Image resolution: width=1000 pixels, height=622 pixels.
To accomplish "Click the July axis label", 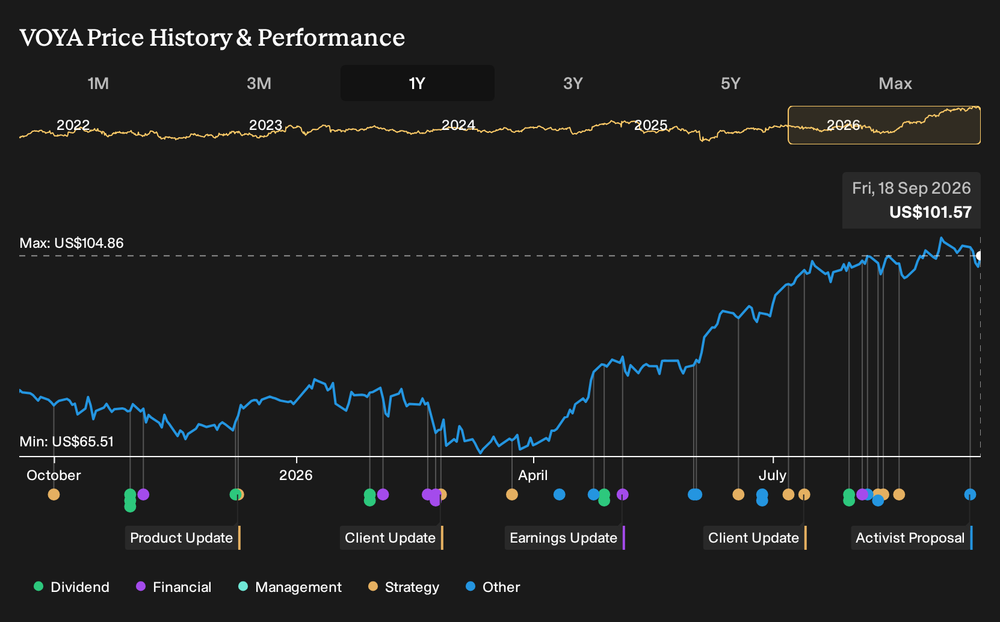I will coord(773,475).
